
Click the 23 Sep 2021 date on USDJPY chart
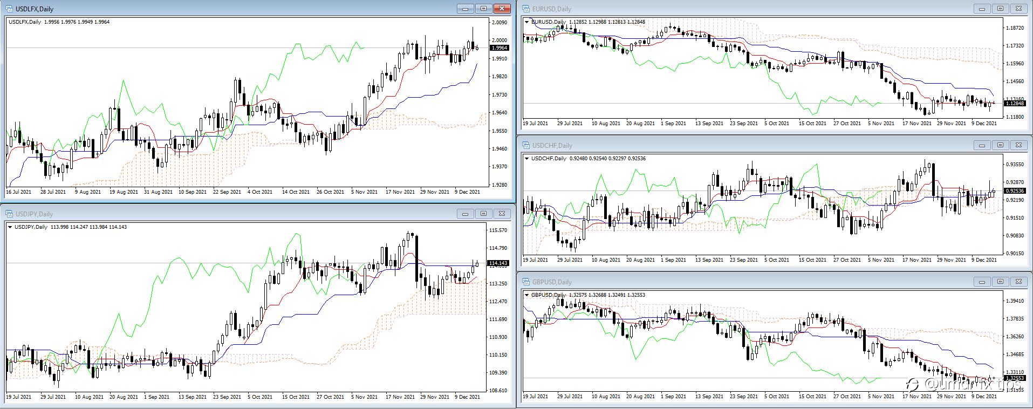point(227,397)
